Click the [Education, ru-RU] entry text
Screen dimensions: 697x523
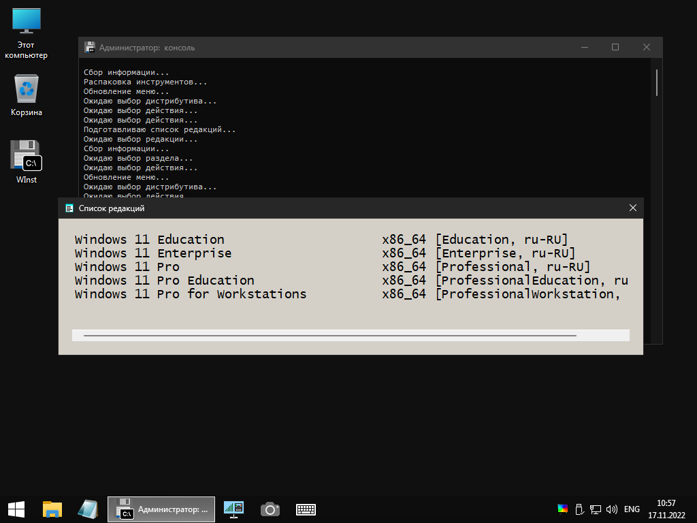(x=502, y=240)
